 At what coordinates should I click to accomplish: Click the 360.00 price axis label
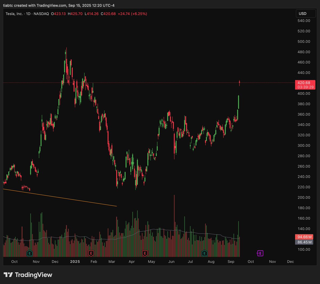click(304, 114)
